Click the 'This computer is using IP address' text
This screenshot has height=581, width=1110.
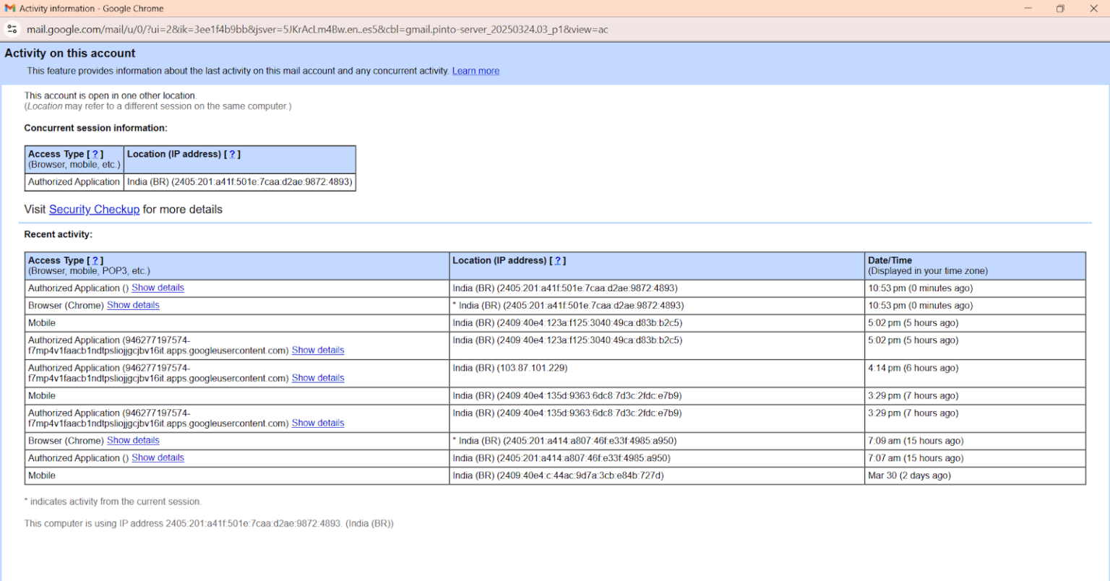coord(208,523)
